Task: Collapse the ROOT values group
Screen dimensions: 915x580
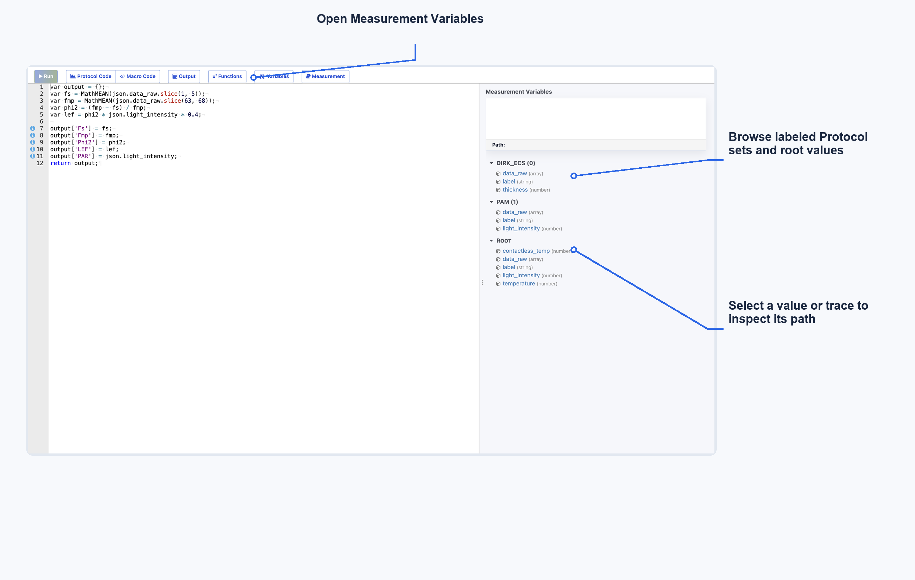Action: tap(491, 241)
